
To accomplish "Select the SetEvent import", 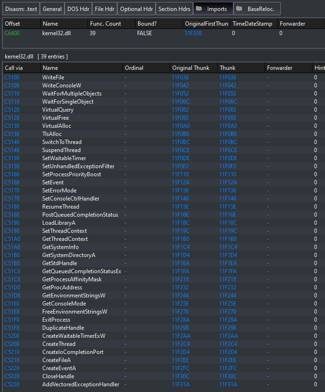I will [x=164, y=182].
